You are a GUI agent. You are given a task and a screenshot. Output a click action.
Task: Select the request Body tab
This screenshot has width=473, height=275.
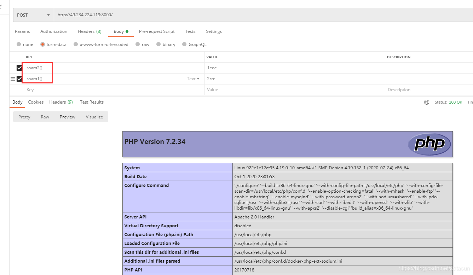[121, 31]
